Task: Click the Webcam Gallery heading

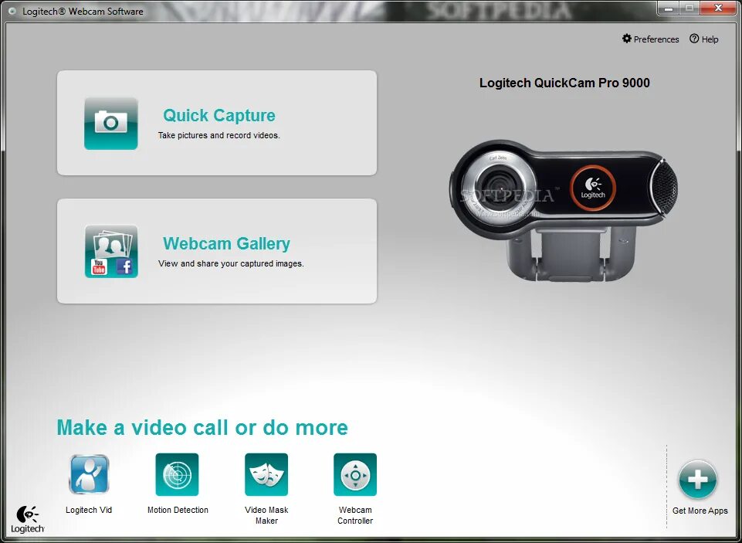Action: [227, 243]
